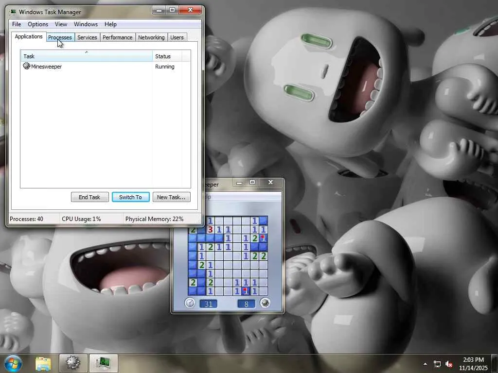
Task: Click the Running status text
Action: click(164, 67)
